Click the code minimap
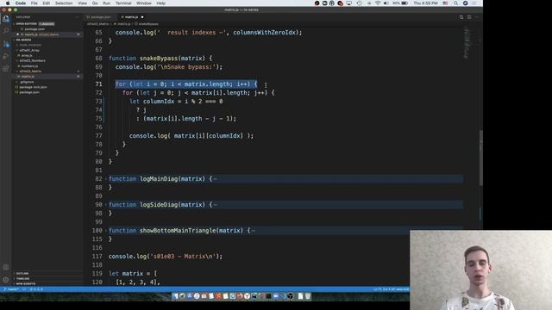Screen dimensions: 552x310 click(x=467, y=42)
